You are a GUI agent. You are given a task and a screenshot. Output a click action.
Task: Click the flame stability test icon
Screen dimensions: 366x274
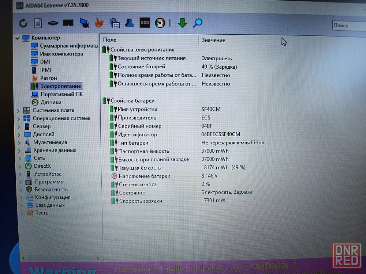click(99, 23)
